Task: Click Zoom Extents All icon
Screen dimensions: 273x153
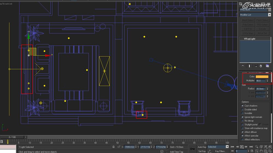Action: point(270,147)
